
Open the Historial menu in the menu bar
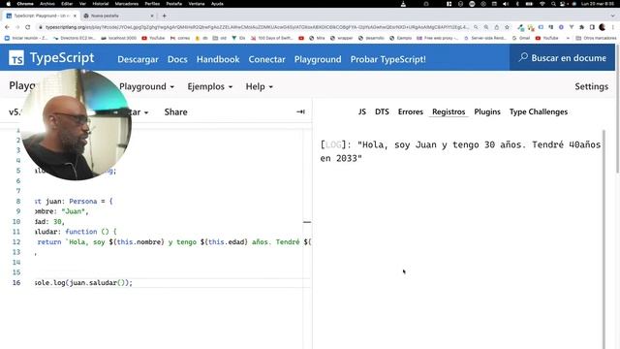[101, 4]
